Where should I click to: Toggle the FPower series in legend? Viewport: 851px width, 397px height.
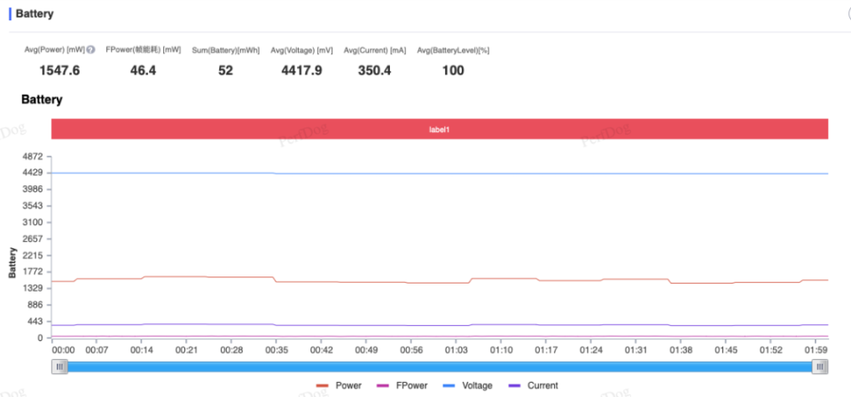(402, 385)
